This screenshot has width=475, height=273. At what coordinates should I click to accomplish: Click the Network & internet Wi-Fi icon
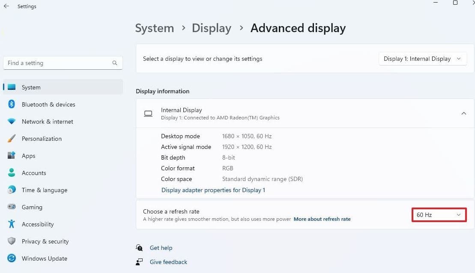[12, 122]
